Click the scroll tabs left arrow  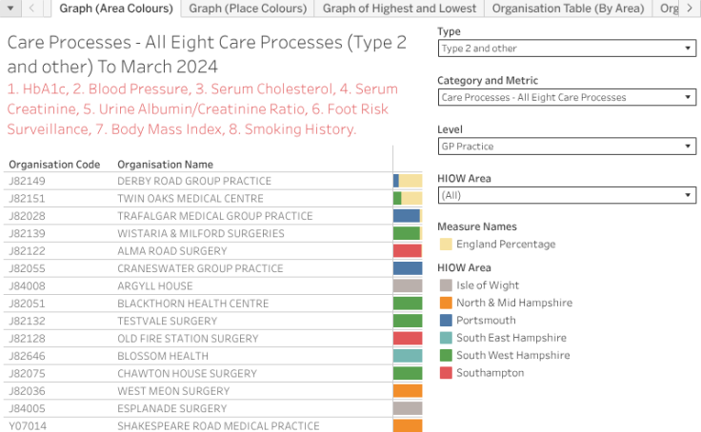point(31,9)
